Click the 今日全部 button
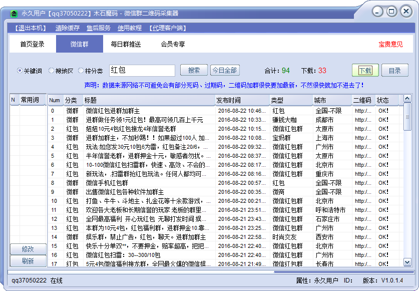This screenshot has width=419, height=291. click(224, 71)
